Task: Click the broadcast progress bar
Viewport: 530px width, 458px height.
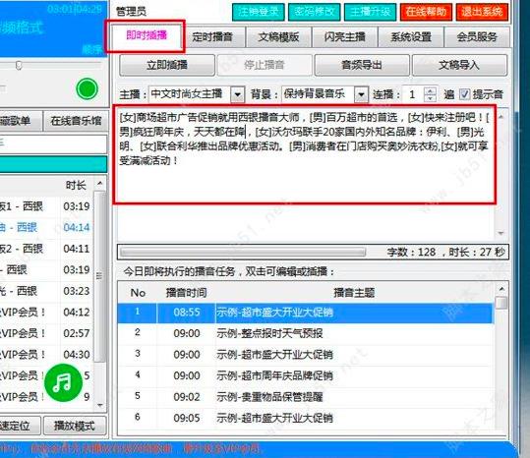Action: (243, 252)
